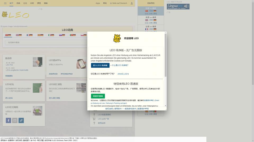Select Italian-German flag dictionary tab
This screenshot has width=254, height=142.
[51, 35]
